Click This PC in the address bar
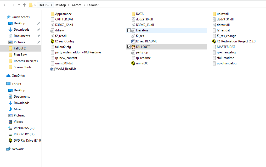Viewport: 266px width, 167px height. point(43,5)
